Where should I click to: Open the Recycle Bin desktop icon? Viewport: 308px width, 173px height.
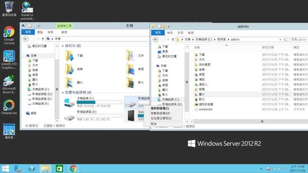pyautogui.click(x=9, y=9)
